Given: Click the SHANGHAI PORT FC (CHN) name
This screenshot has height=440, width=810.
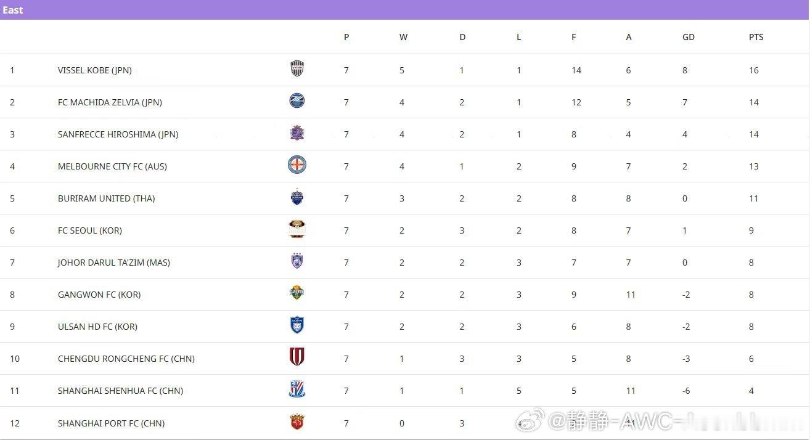Looking at the screenshot, I should pos(112,423).
